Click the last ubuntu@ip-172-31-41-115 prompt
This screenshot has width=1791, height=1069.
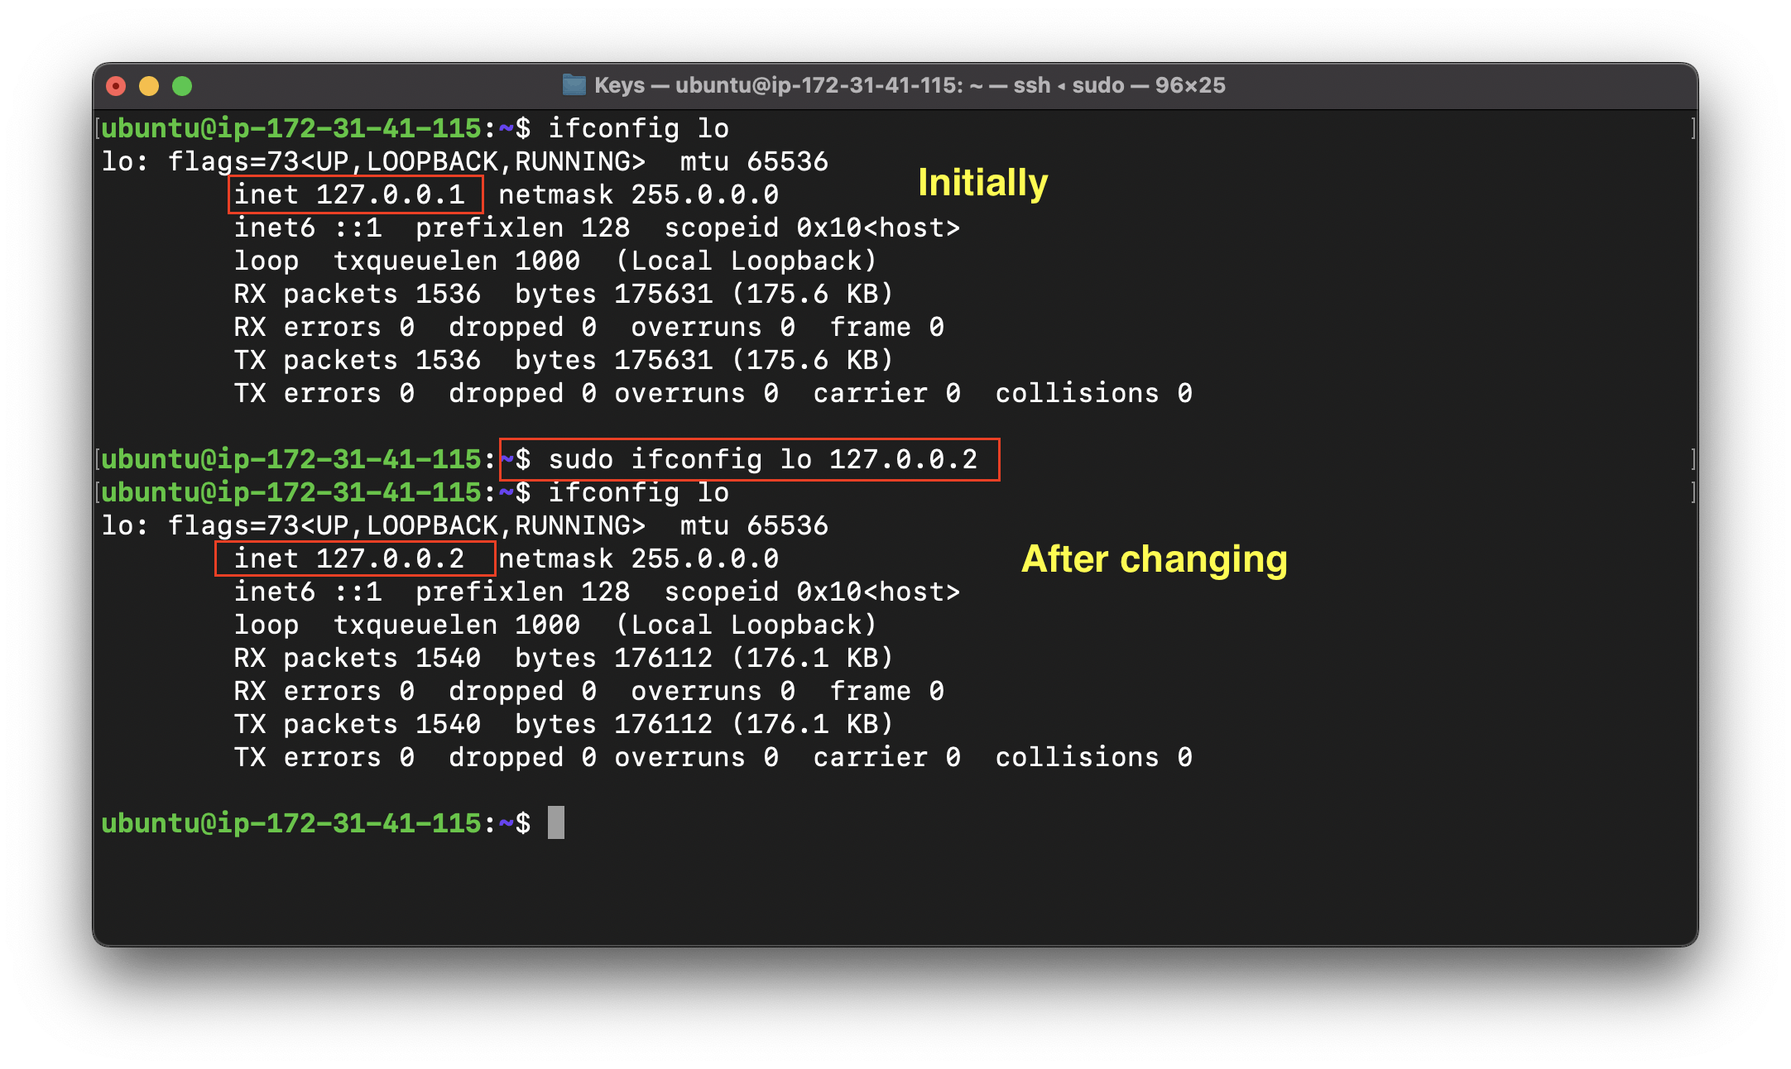pyautogui.click(x=316, y=823)
